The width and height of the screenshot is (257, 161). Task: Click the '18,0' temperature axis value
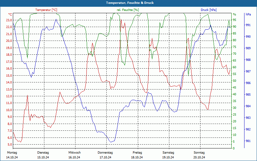(9, 55)
